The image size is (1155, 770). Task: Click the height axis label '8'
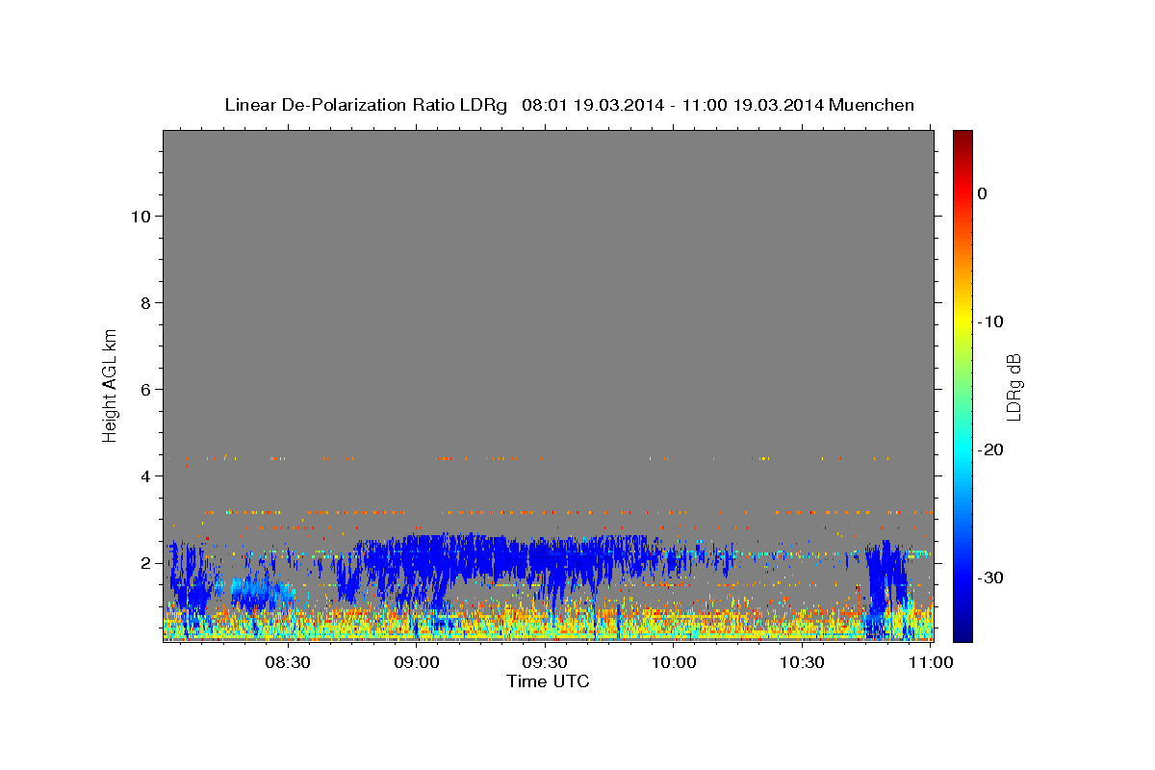click(x=145, y=302)
